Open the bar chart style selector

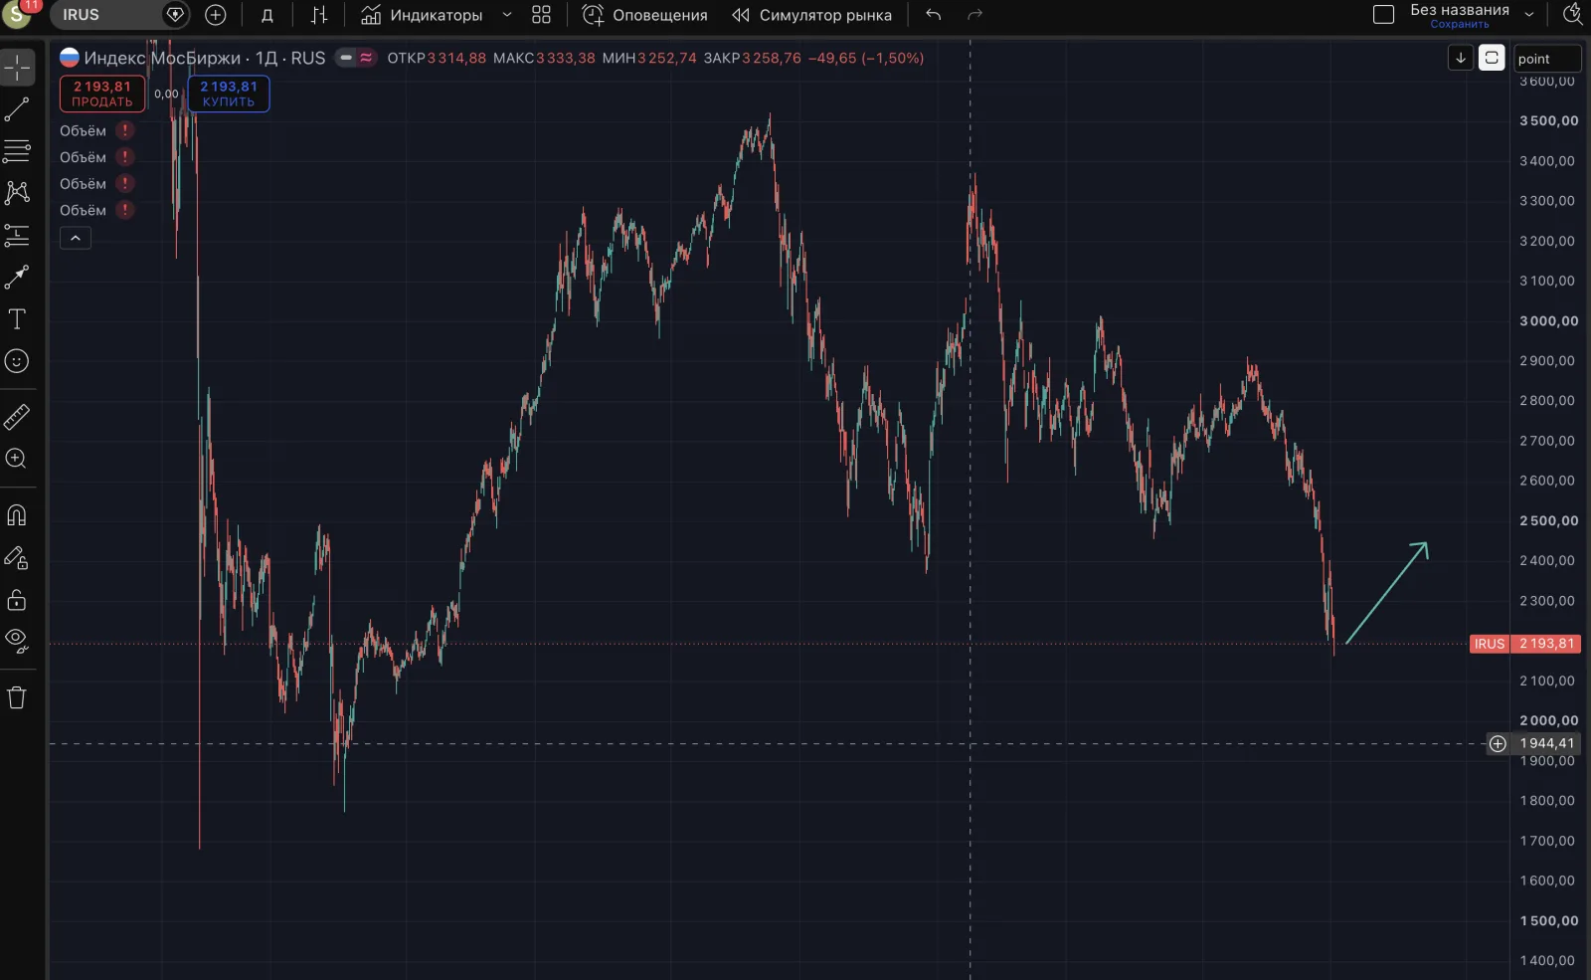tap(319, 15)
